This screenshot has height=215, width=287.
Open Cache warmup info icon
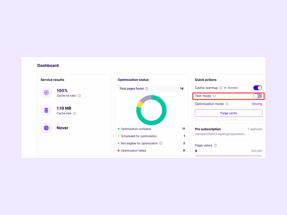(x=221, y=88)
